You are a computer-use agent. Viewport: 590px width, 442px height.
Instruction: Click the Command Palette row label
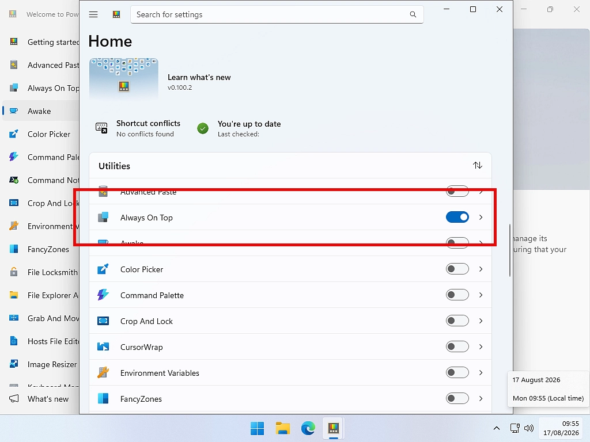tap(152, 295)
